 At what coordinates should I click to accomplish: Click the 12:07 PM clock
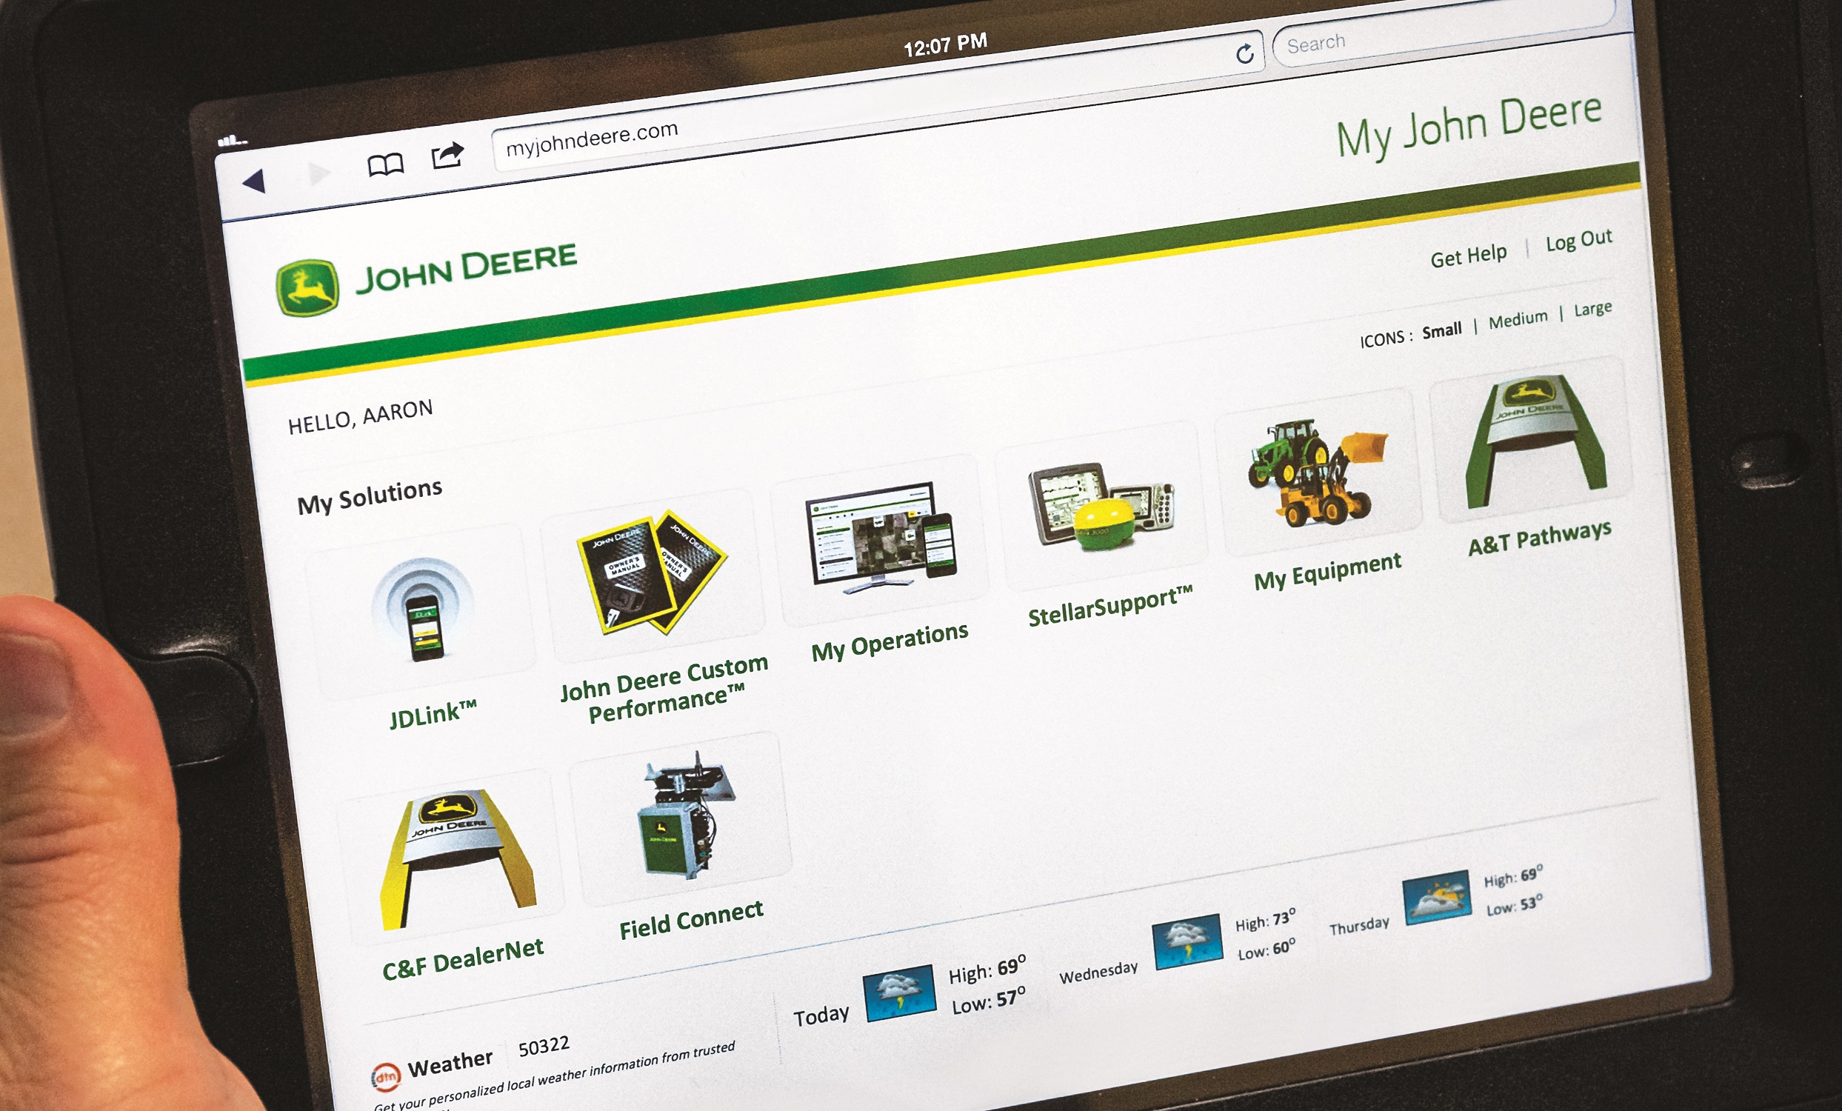point(945,44)
